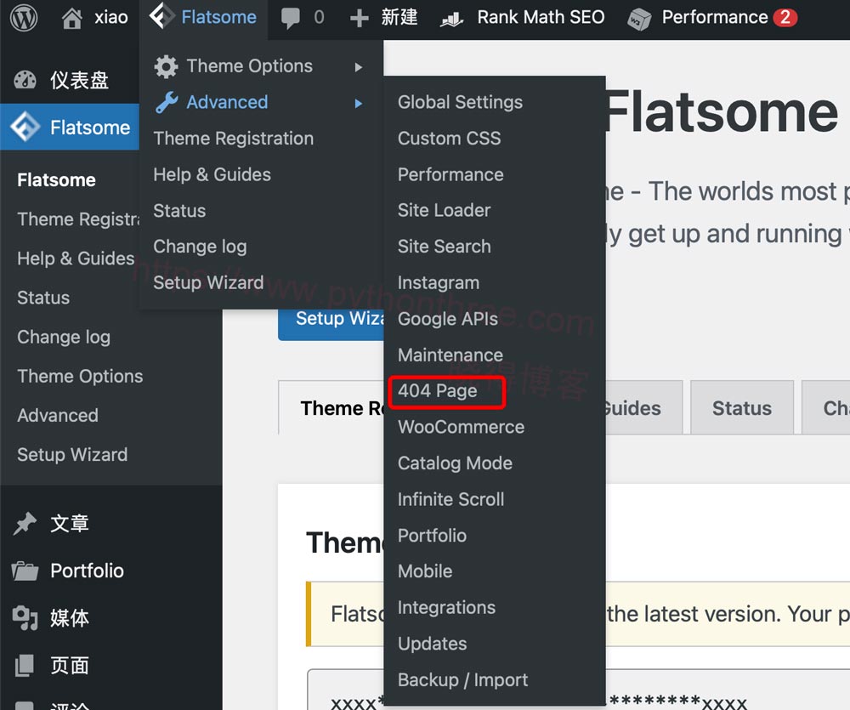This screenshot has height=710, width=850.
Task: Open Status in sidebar submenu
Action: pos(43,298)
